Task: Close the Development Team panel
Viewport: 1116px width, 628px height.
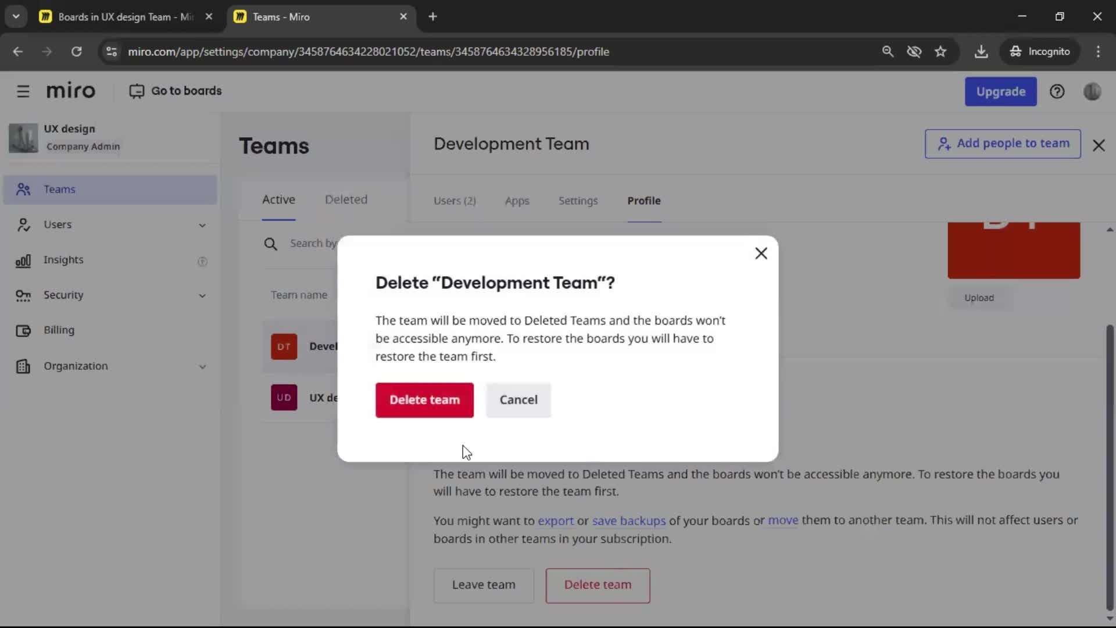Action: coord(1099,145)
